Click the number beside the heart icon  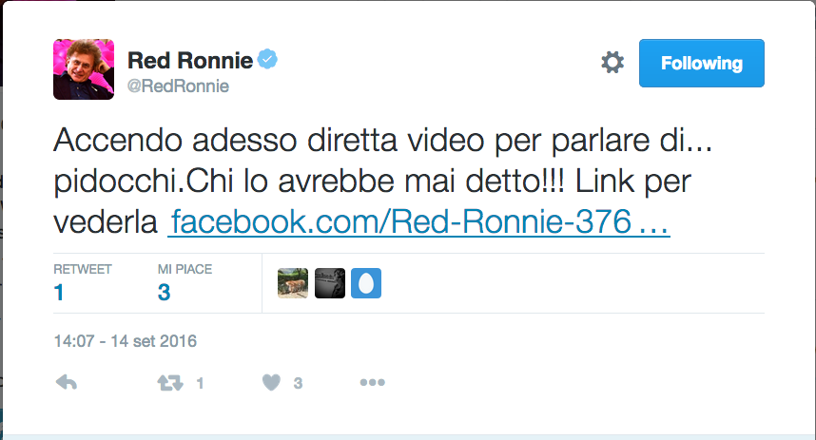pyautogui.click(x=298, y=383)
